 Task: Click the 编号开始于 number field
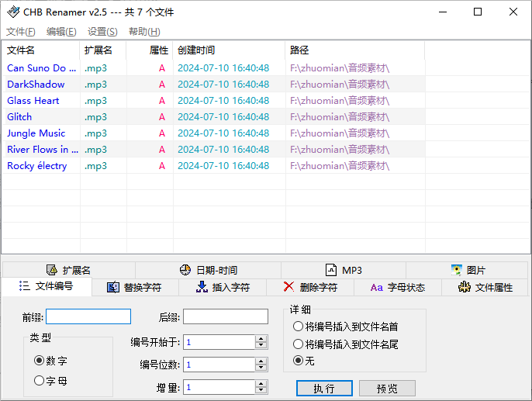(x=219, y=342)
